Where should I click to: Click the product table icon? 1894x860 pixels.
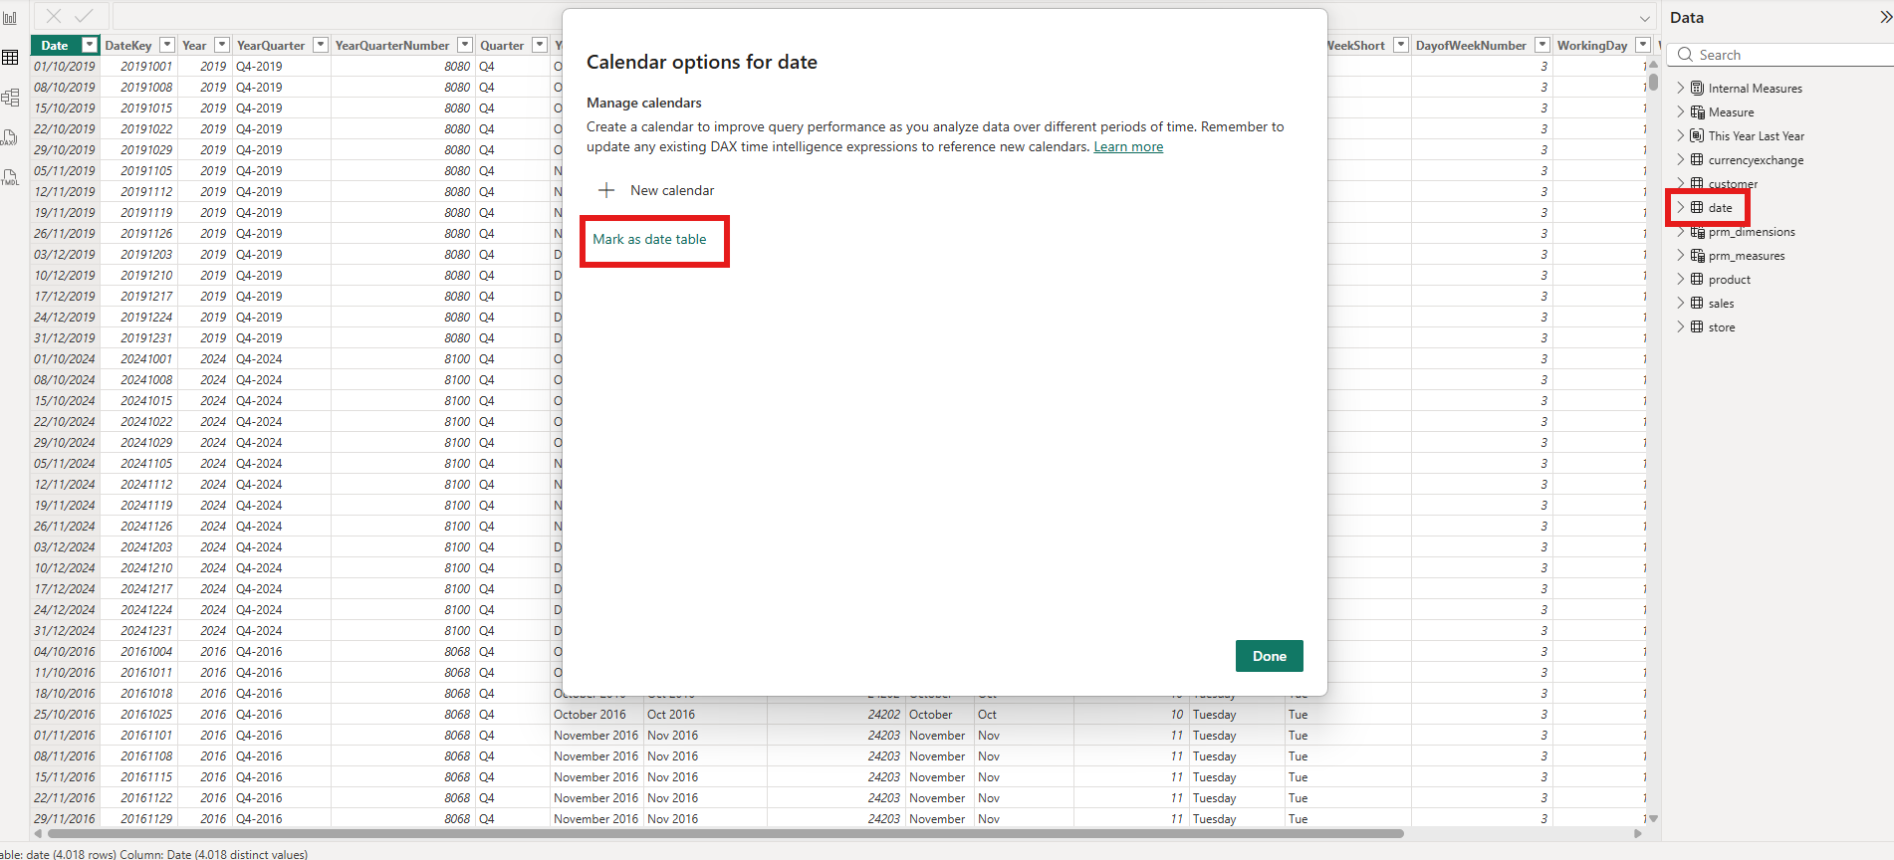[1697, 280]
